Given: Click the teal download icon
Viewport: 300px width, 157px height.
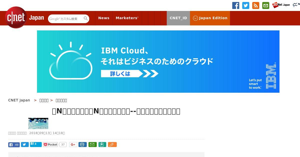Looking at the screenshot, I should coord(102,145).
